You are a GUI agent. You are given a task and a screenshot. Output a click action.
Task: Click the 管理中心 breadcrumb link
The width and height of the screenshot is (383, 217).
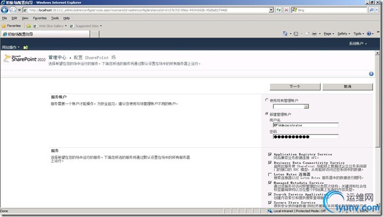click(58, 57)
